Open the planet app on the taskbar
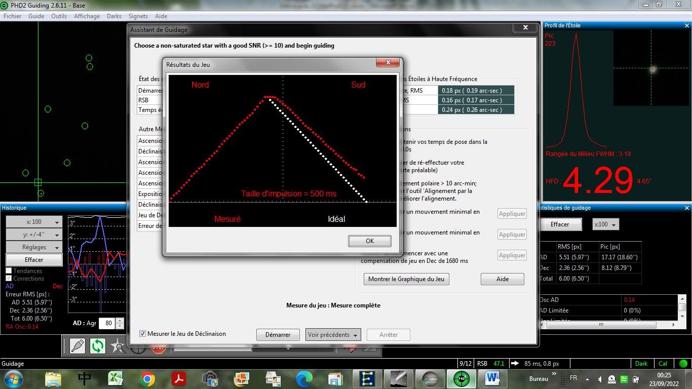Screen dimensions: 692x389 point(430,378)
